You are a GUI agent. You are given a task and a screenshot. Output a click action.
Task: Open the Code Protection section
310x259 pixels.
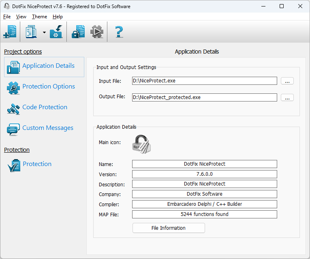[x=45, y=107]
